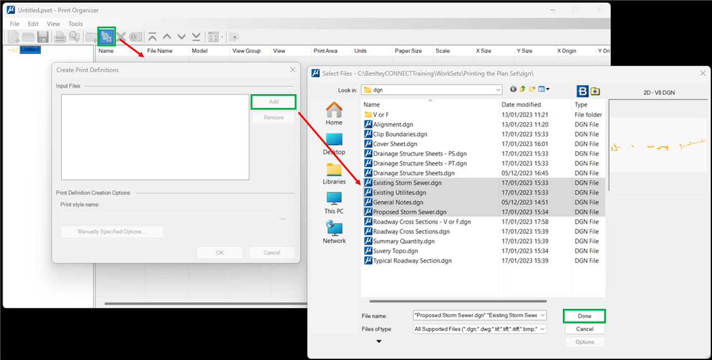Image resolution: width=712 pixels, height=360 pixels.
Task: Open the Tools menu
Action: coord(76,24)
